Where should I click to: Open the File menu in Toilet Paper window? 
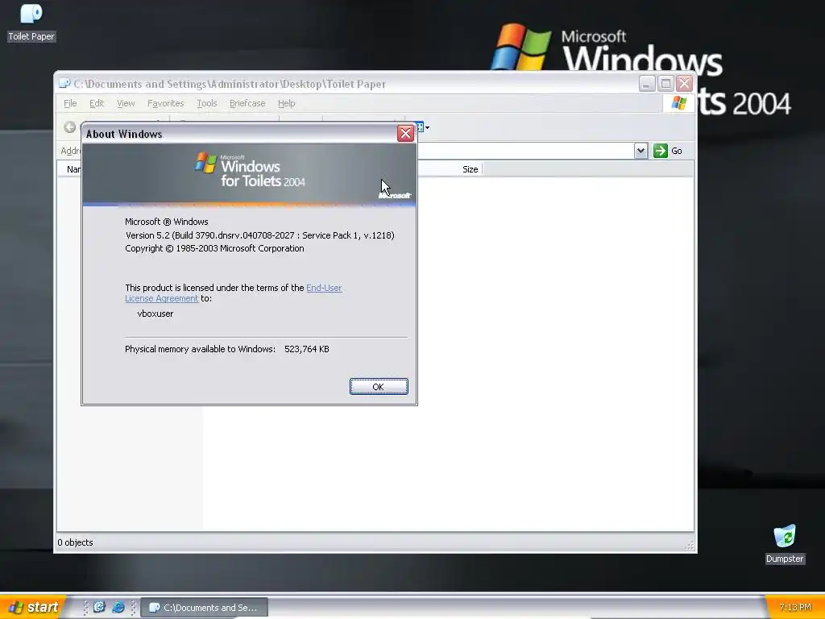point(70,103)
